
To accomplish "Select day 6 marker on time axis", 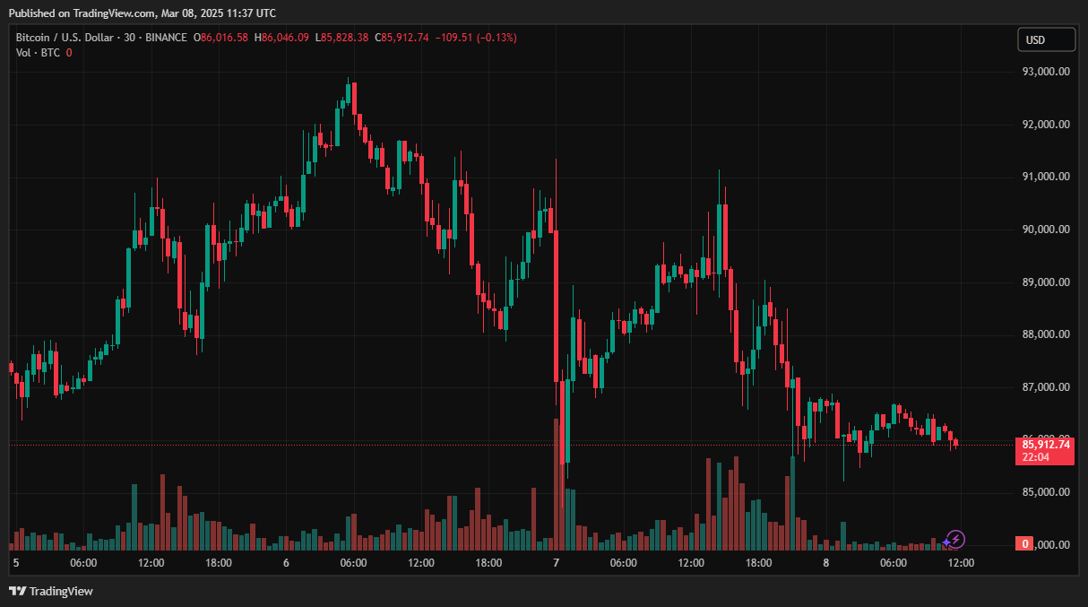I will click(286, 563).
